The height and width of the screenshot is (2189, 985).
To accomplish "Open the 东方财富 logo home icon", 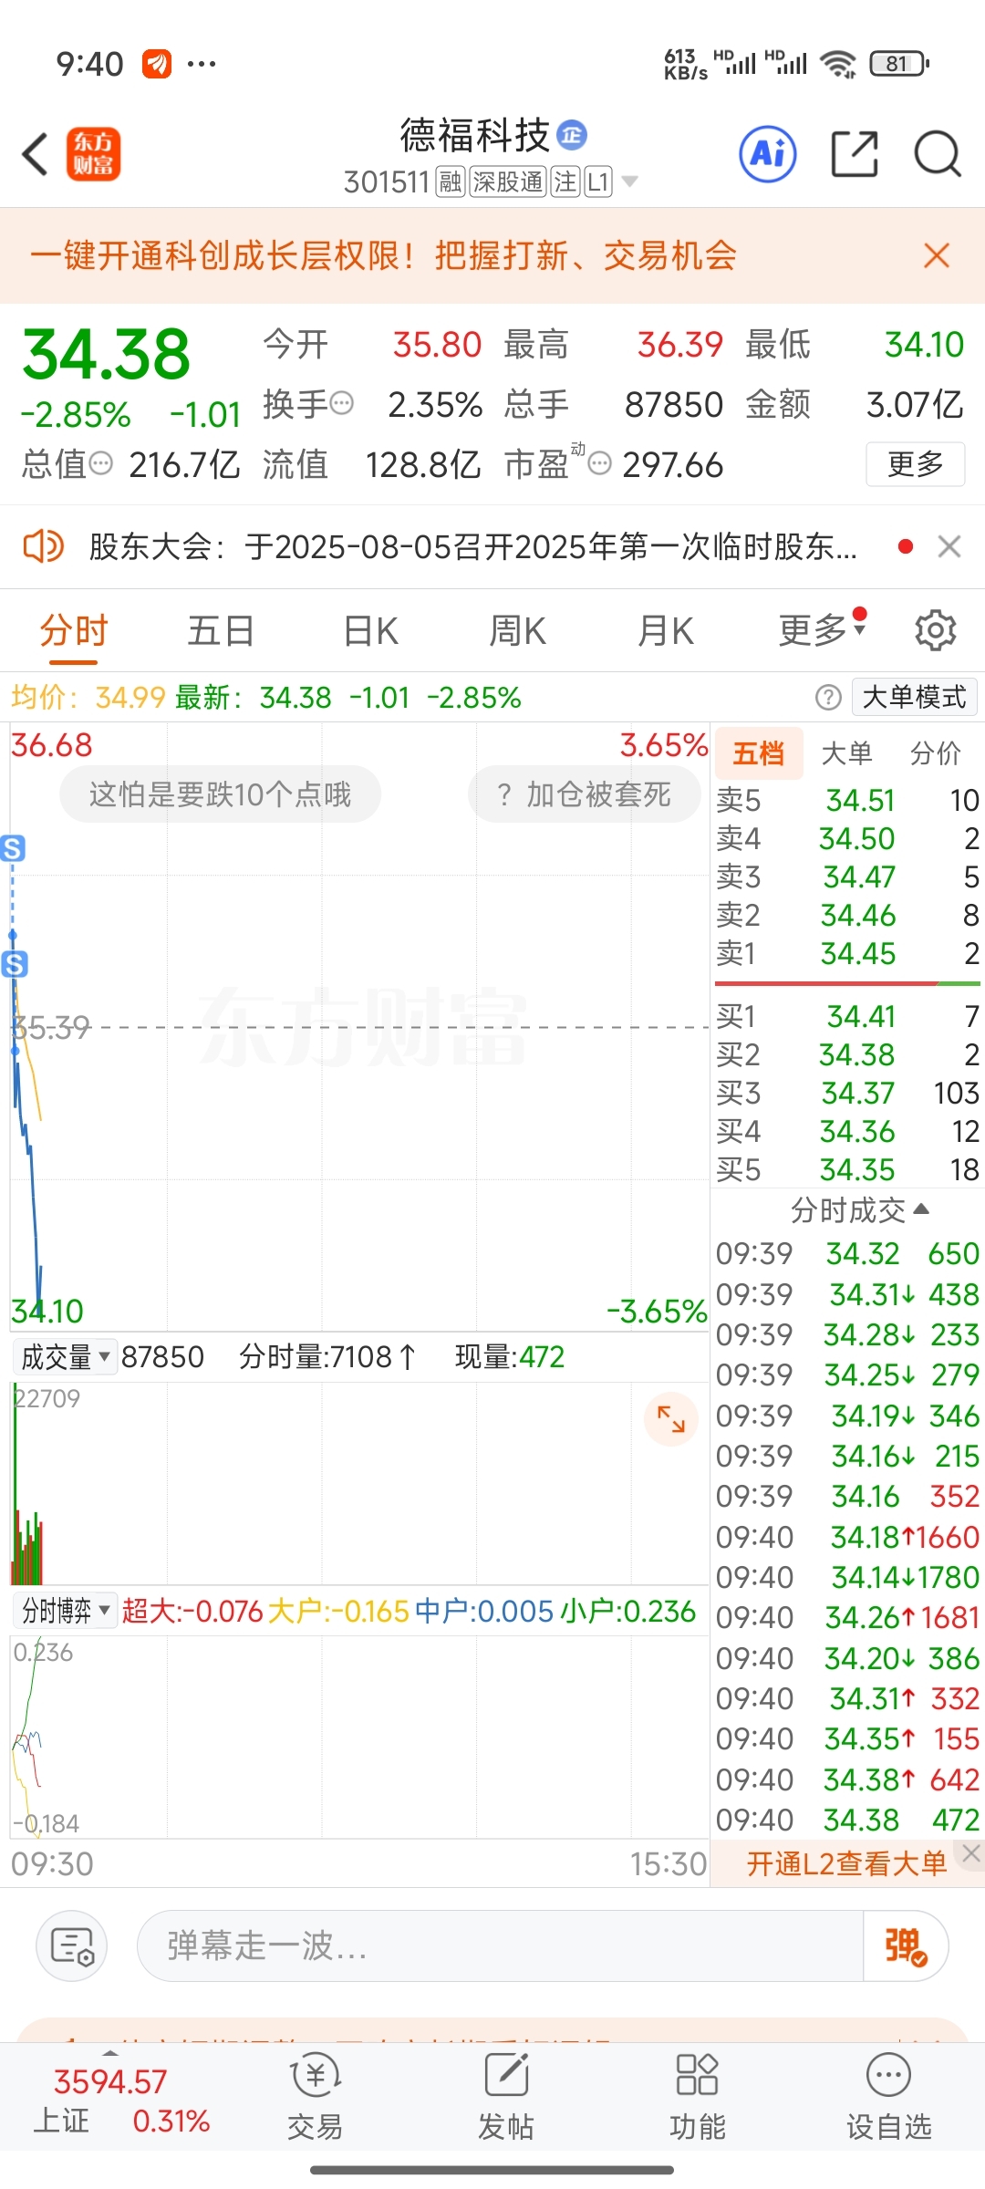I will point(93,153).
